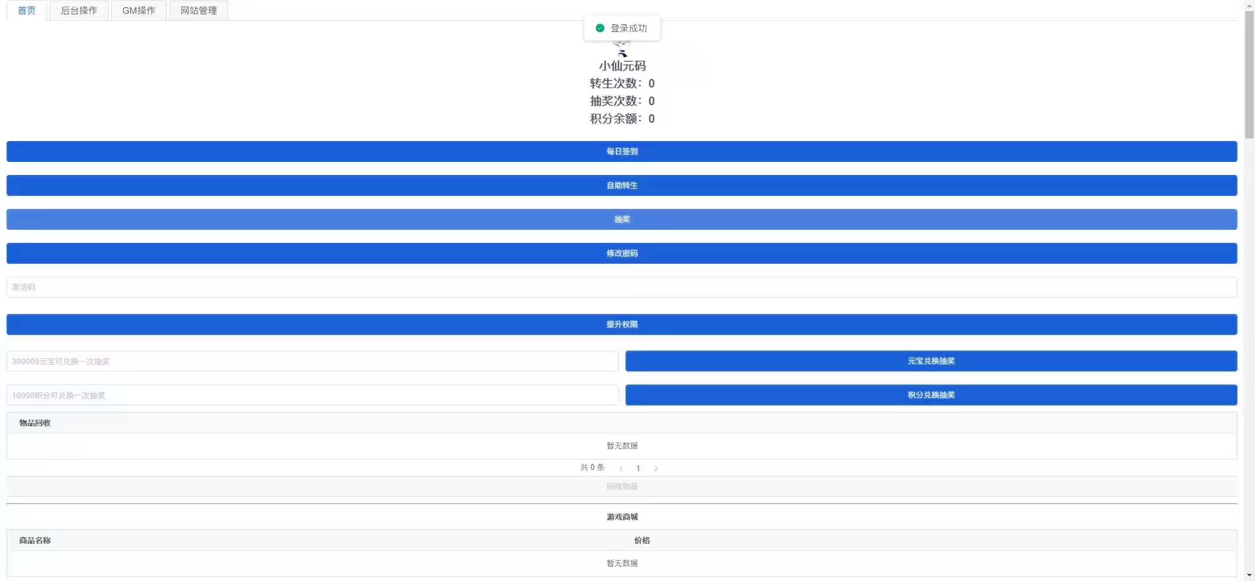Click the 价格 column header
The height and width of the screenshot is (581, 1255).
(x=642, y=541)
